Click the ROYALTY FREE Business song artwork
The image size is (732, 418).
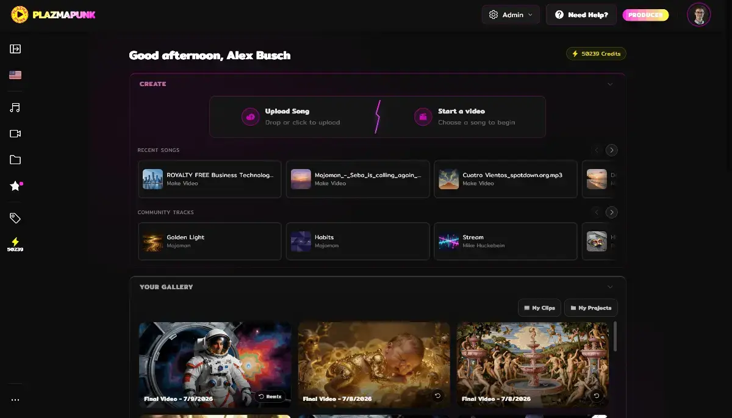coord(152,179)
